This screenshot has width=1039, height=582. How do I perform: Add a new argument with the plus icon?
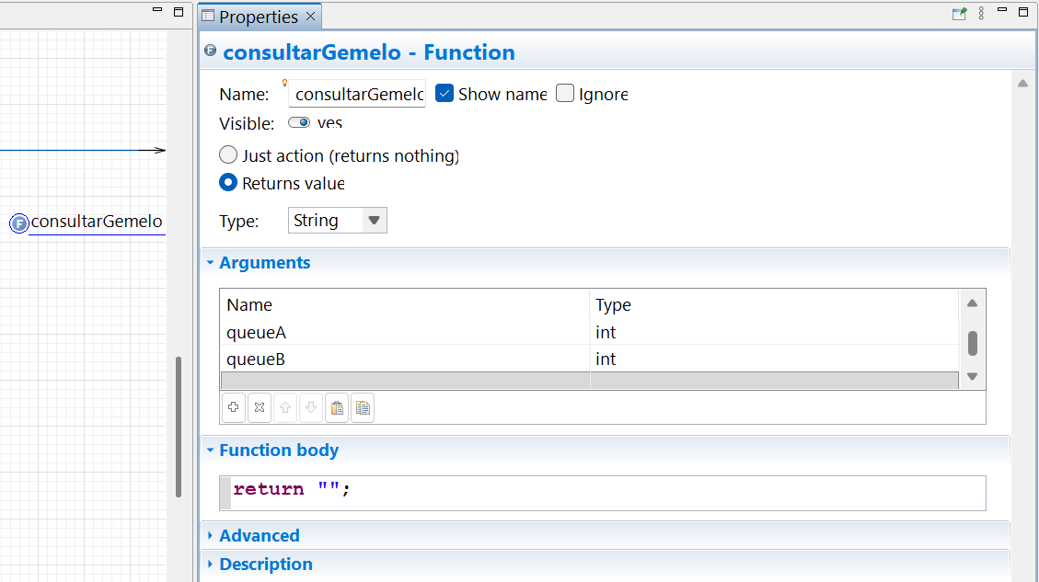coord(233,407)
